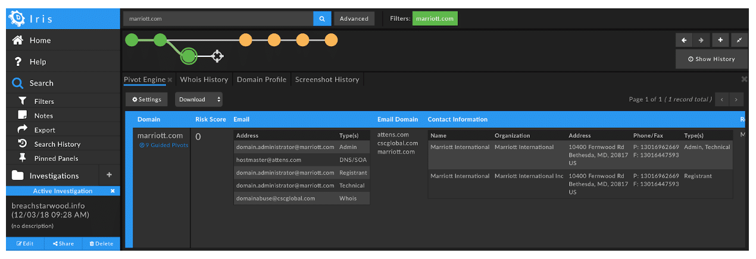Click the blue magnifier search button

coord(322,18)
